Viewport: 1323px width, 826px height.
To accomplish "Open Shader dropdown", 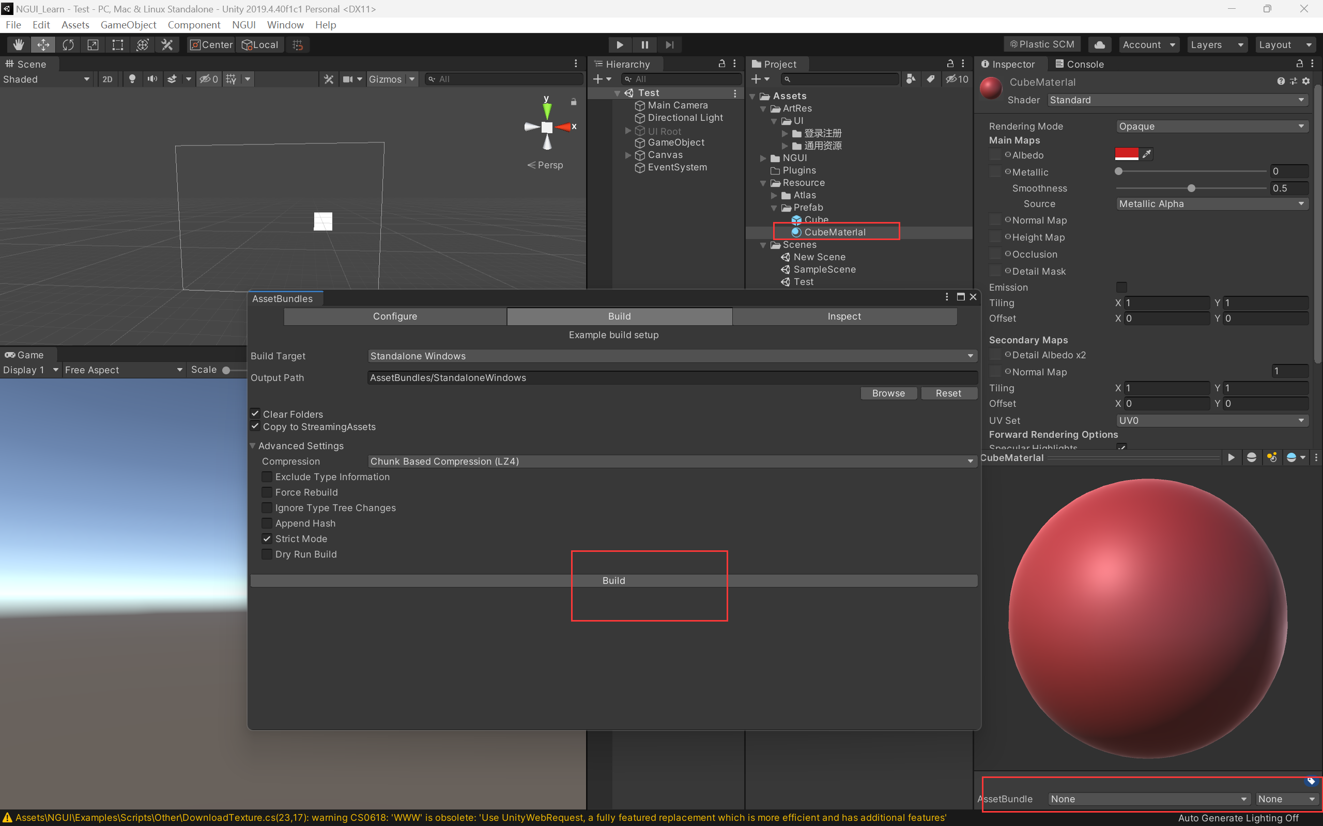I will point(1178,100).
